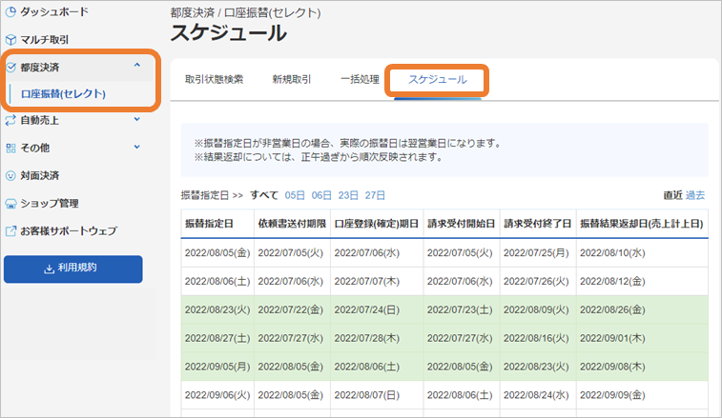The width and height of the screenshot is (722, 418).
Task: Click the ダッシュボード pie chart icon
Action: coord(10,12)
